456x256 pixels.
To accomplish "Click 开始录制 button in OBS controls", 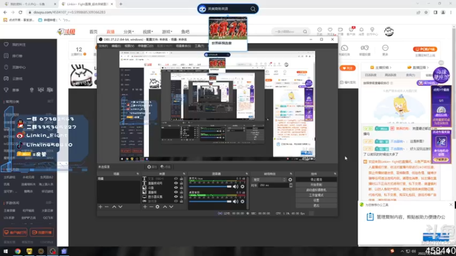I will [316, 184].
